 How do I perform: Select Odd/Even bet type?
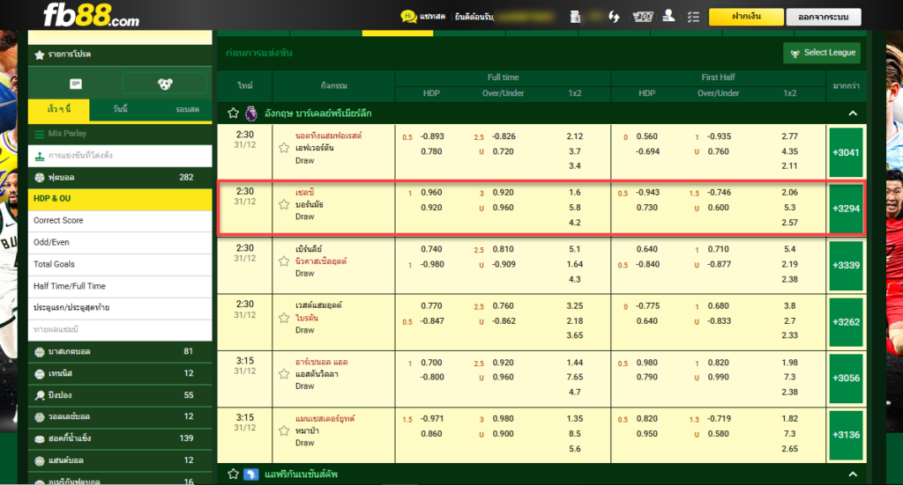(120, 243)
